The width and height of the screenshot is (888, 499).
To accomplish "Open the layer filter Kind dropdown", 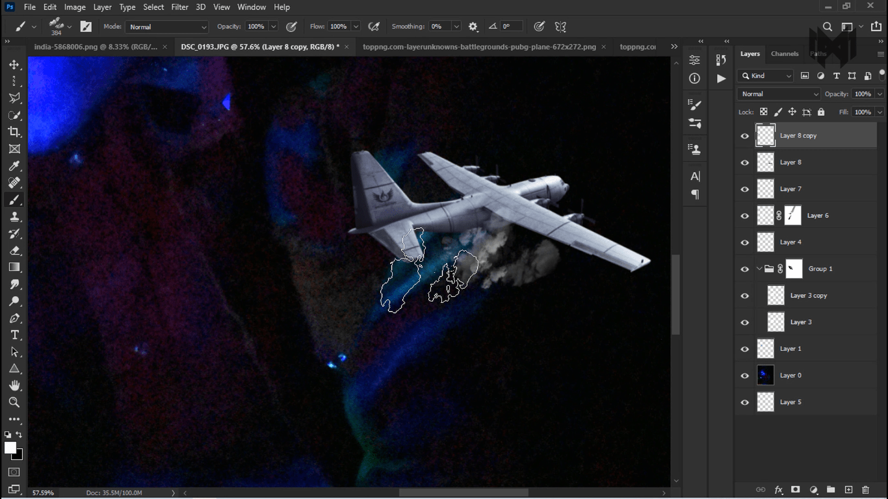I will pyautogui.click(x=766, y=76).
